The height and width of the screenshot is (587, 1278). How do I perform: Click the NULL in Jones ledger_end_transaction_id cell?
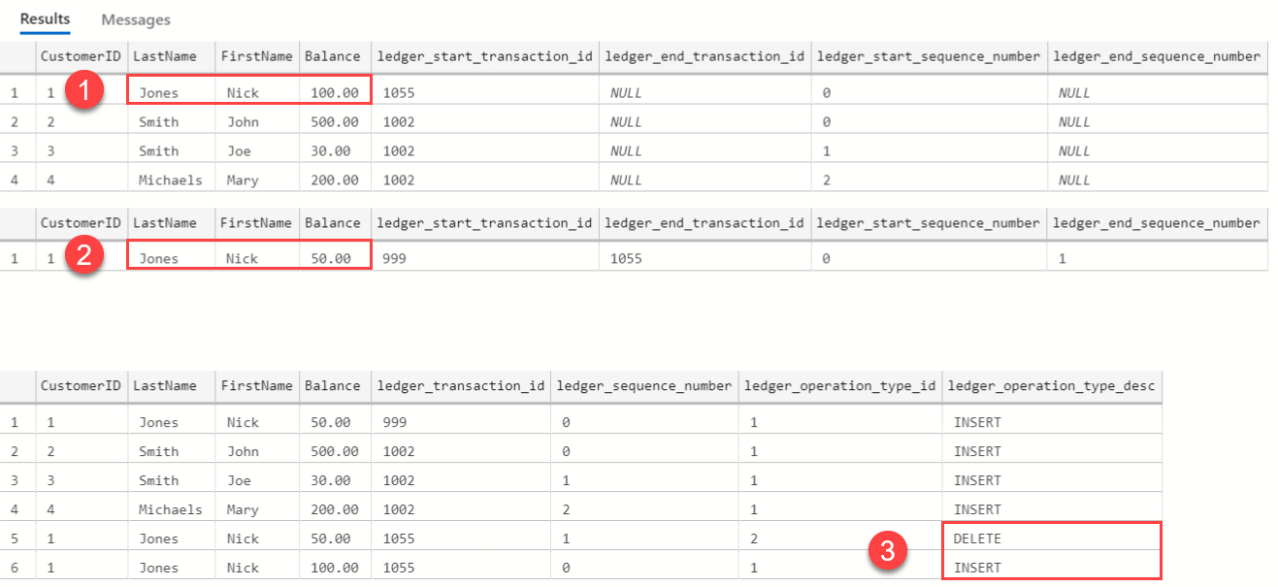pyautogui.click(x=626, y=92)
